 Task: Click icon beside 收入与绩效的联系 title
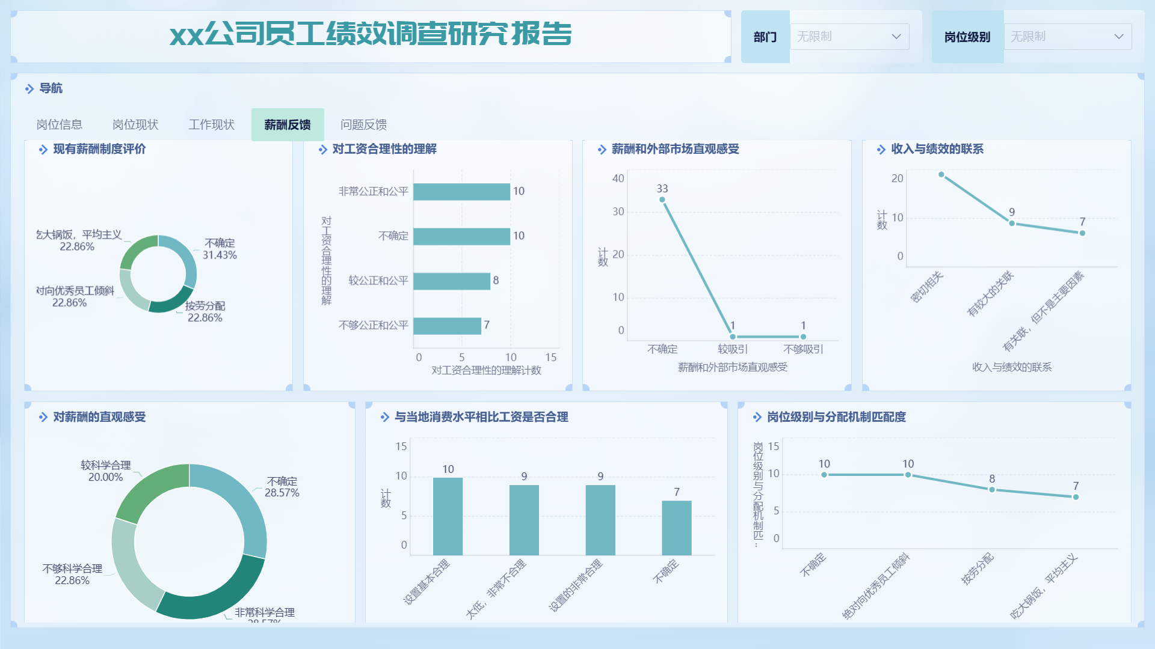[881, 150]
